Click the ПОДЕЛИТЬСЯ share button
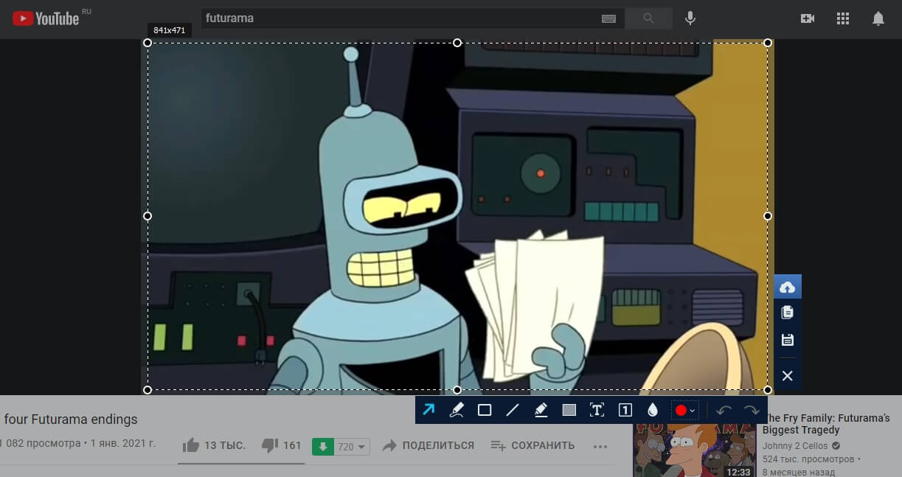 tap(429, 445)
